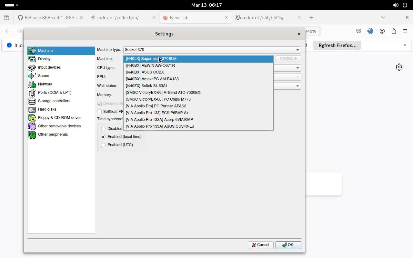
Task: Add a new Firefox tab
Action: [x=311, y=18]
